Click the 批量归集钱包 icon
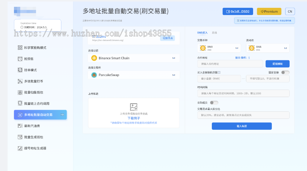 [x=20, y=92]
